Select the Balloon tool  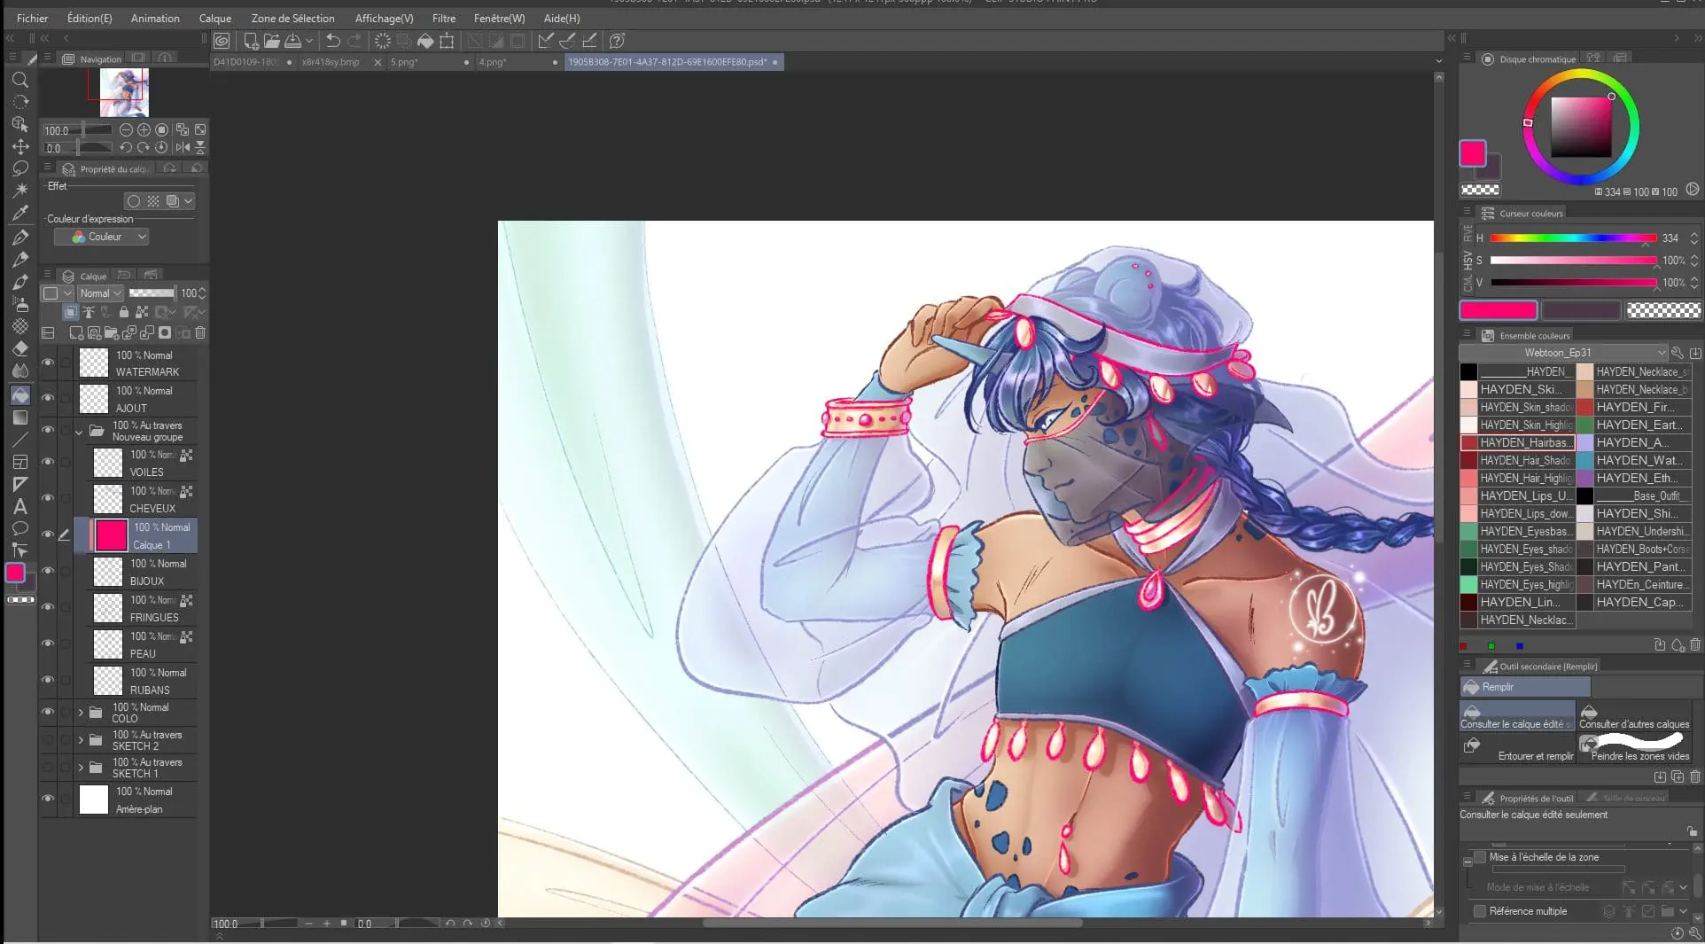[x=19, y=528]
